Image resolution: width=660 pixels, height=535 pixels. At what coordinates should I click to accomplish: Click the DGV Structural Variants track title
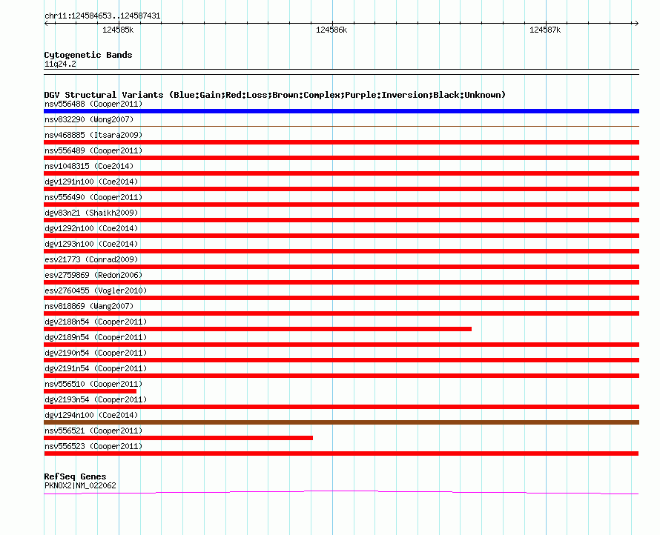click(275, 95)
